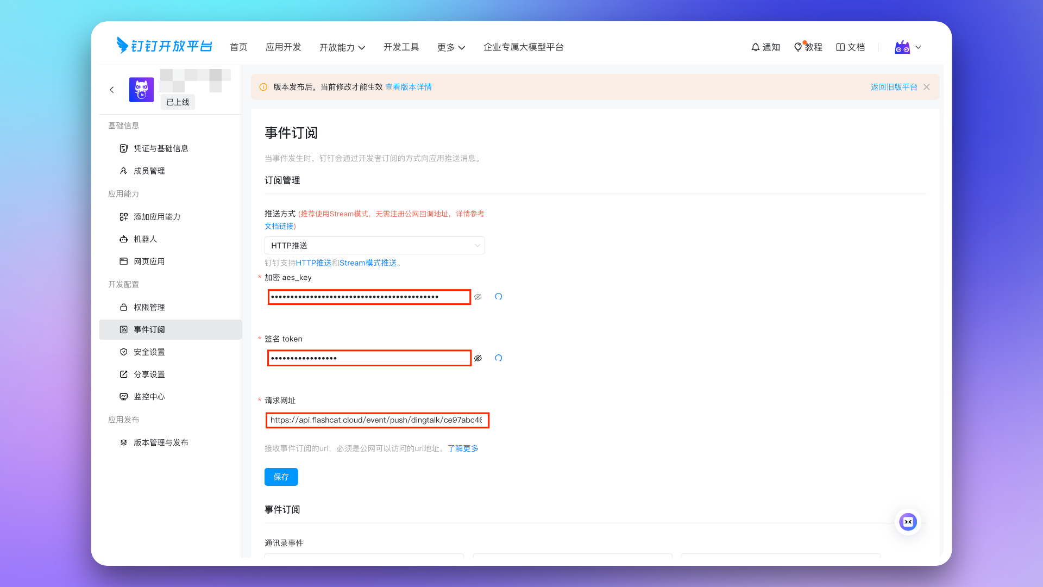Toggle aes_key visibility eye icon
Viewport: 1043px width, 587px height.
(x=478, y=297)
